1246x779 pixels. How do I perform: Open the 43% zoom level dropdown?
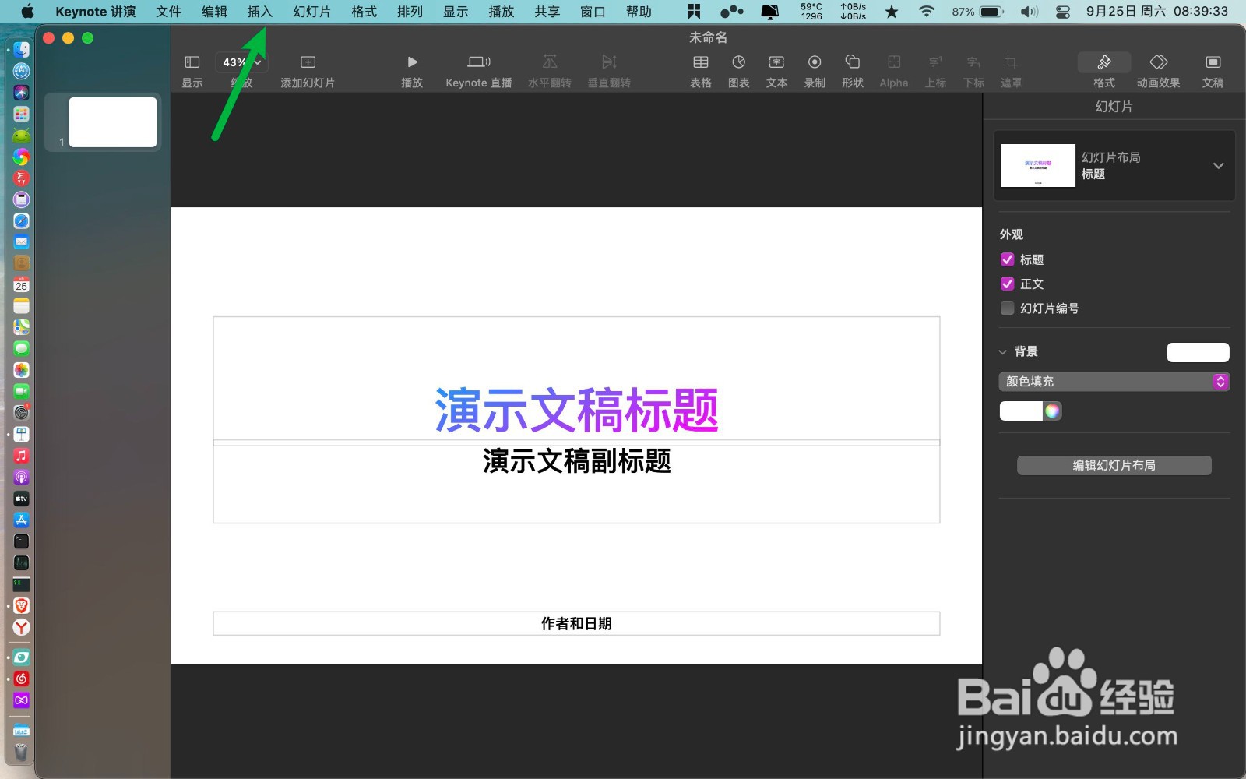[x=241, y=62]
